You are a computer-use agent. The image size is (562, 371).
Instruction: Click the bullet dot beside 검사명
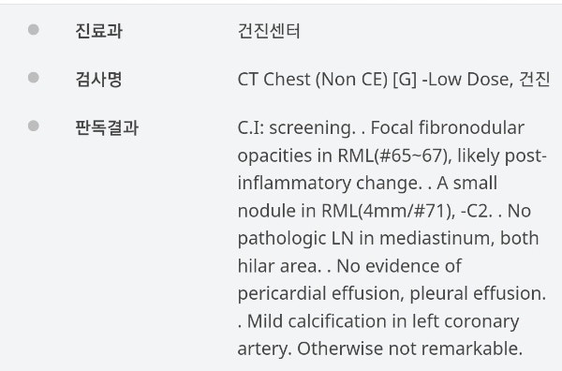pos(34,78)
